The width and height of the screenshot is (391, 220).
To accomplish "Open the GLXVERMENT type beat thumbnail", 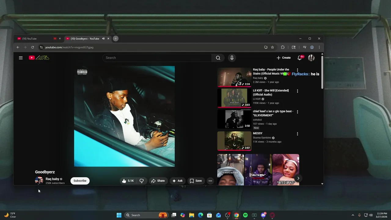I will (234, 119).
